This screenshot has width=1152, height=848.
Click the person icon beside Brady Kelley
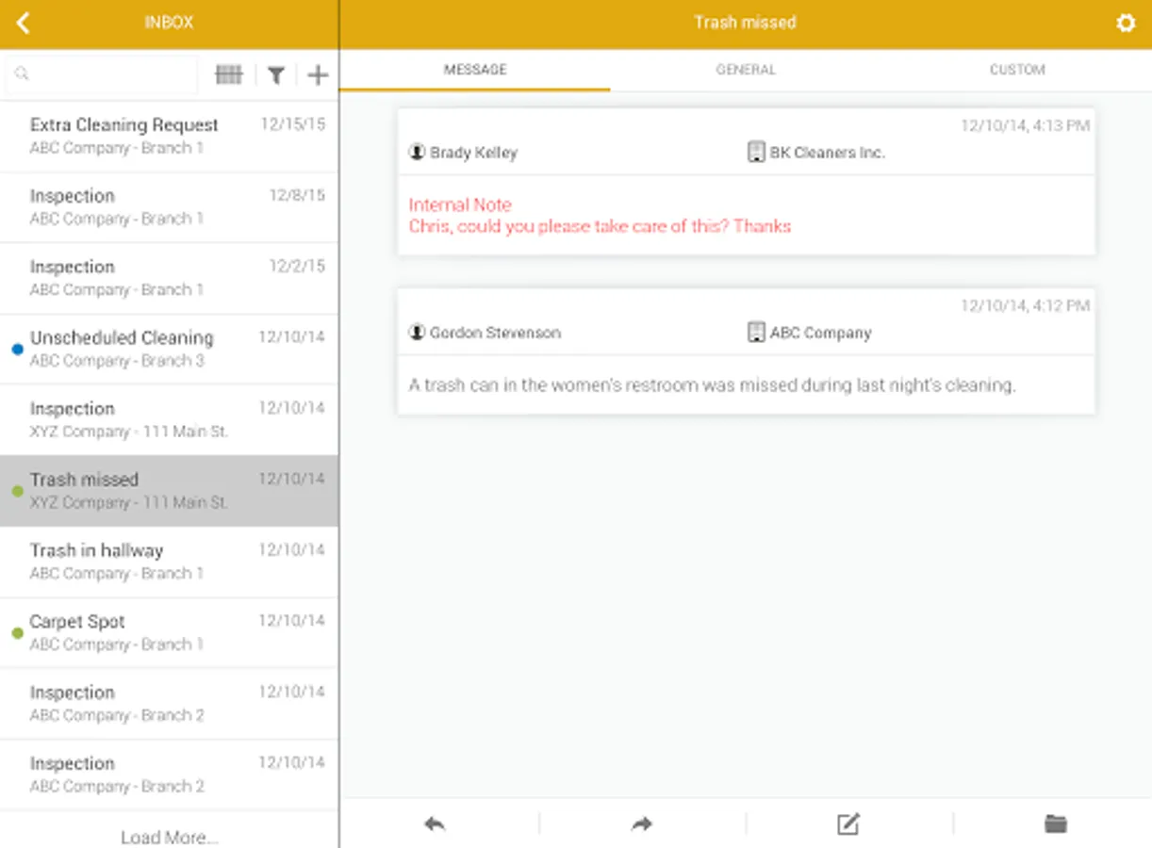(x=417, y=152)
